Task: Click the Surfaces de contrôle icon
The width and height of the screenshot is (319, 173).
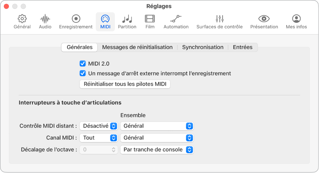Action: click(219, 21)
